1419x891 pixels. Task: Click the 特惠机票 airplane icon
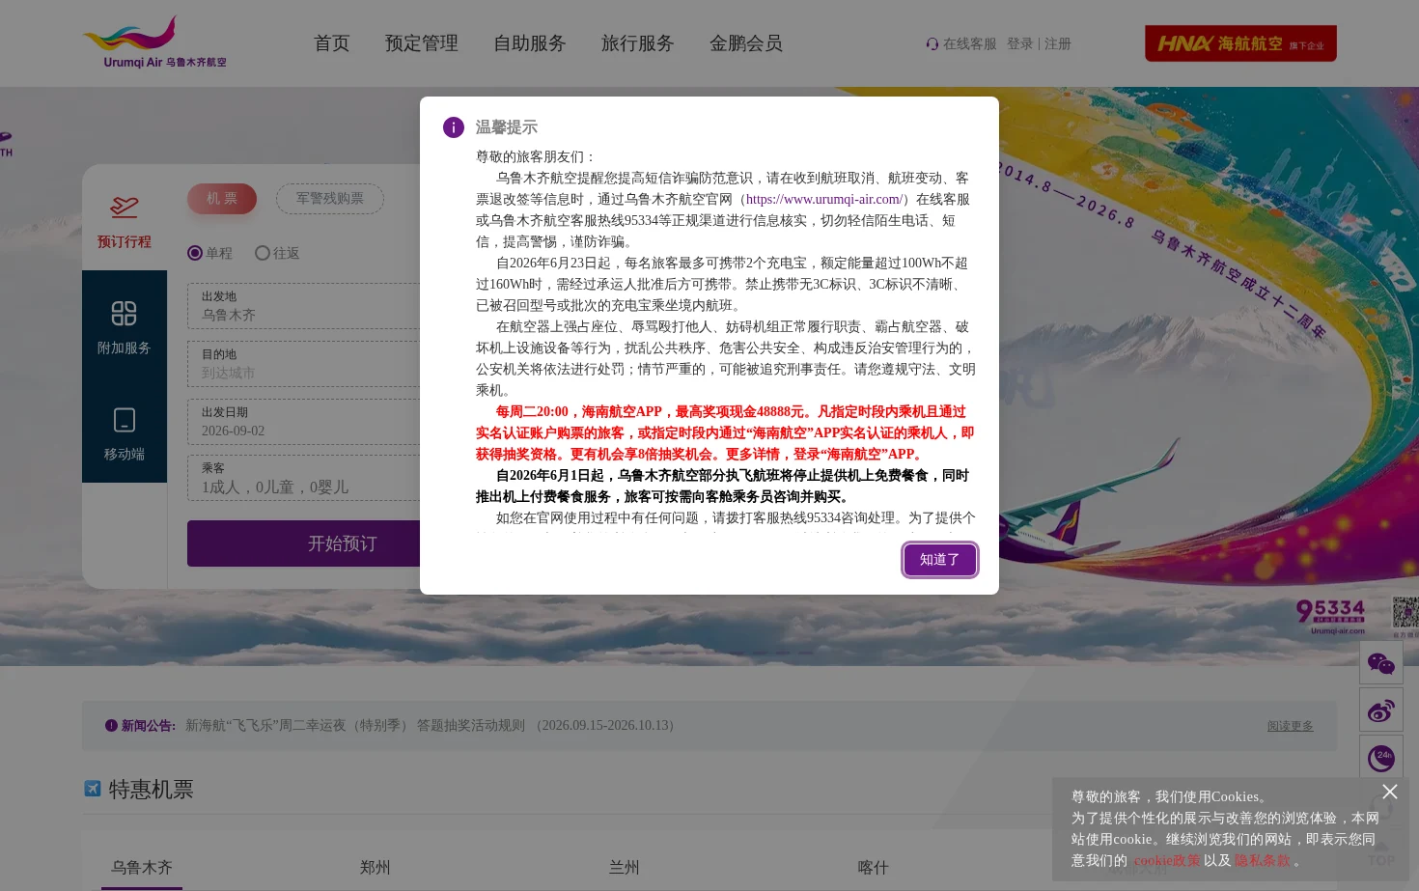[x=93, y=789]
